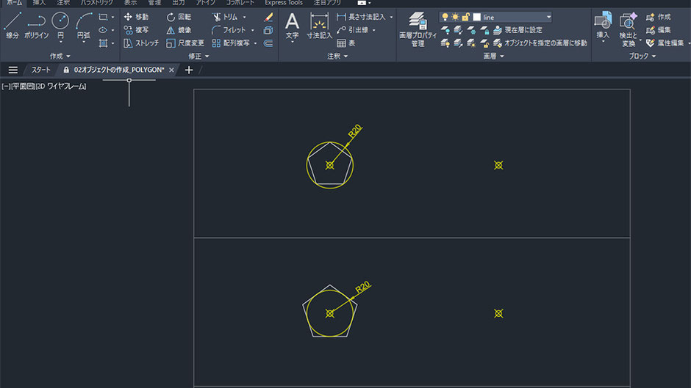Select the Polyline (ポリライン) tool
Screen dimensions: 691x388
[x=36, y=26]
